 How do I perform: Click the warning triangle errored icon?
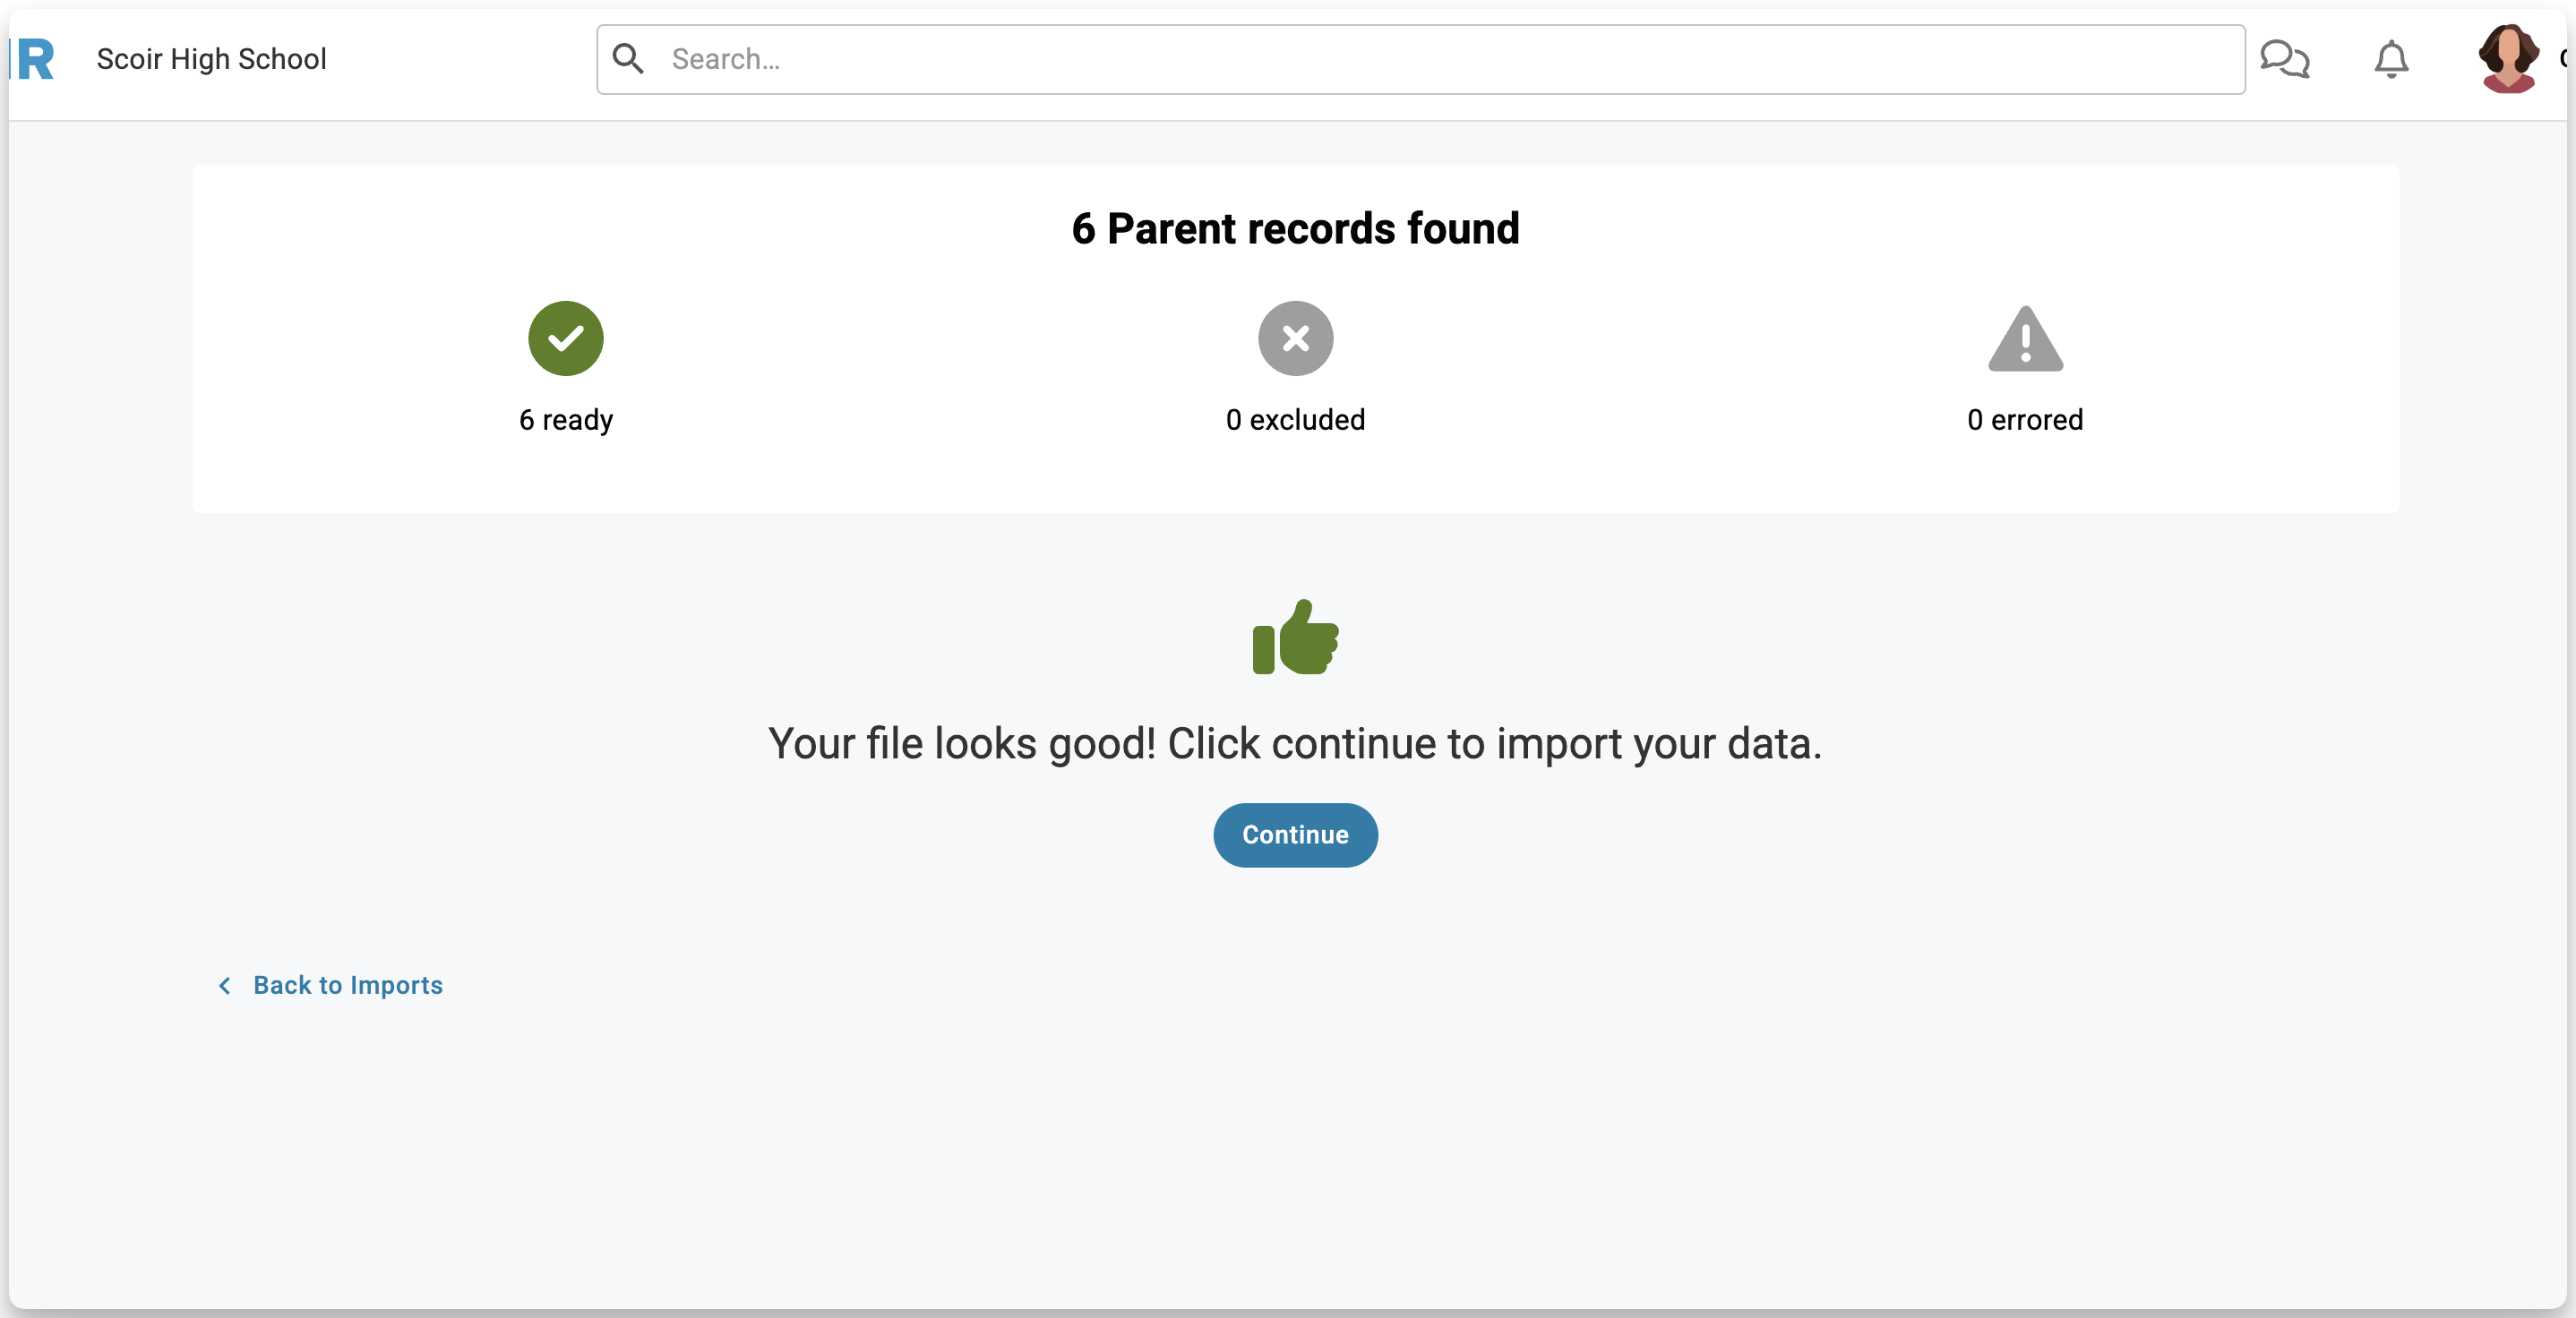coord(2025,340)
